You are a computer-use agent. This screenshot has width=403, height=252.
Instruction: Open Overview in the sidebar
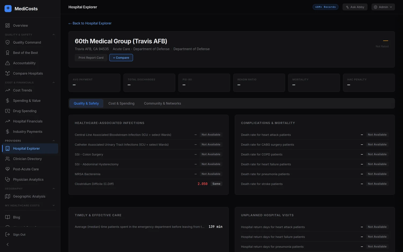point(30,26)
